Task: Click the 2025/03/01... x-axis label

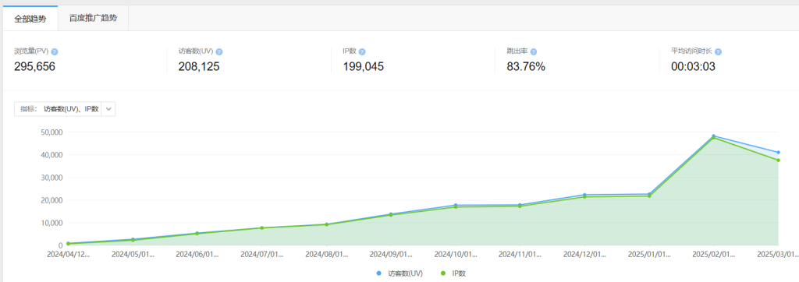Action: (777, 253)
